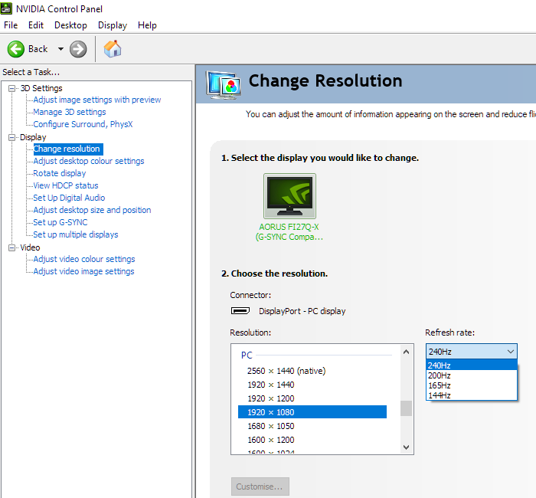Open Adjust desktop size and position

tap(92, 210)
